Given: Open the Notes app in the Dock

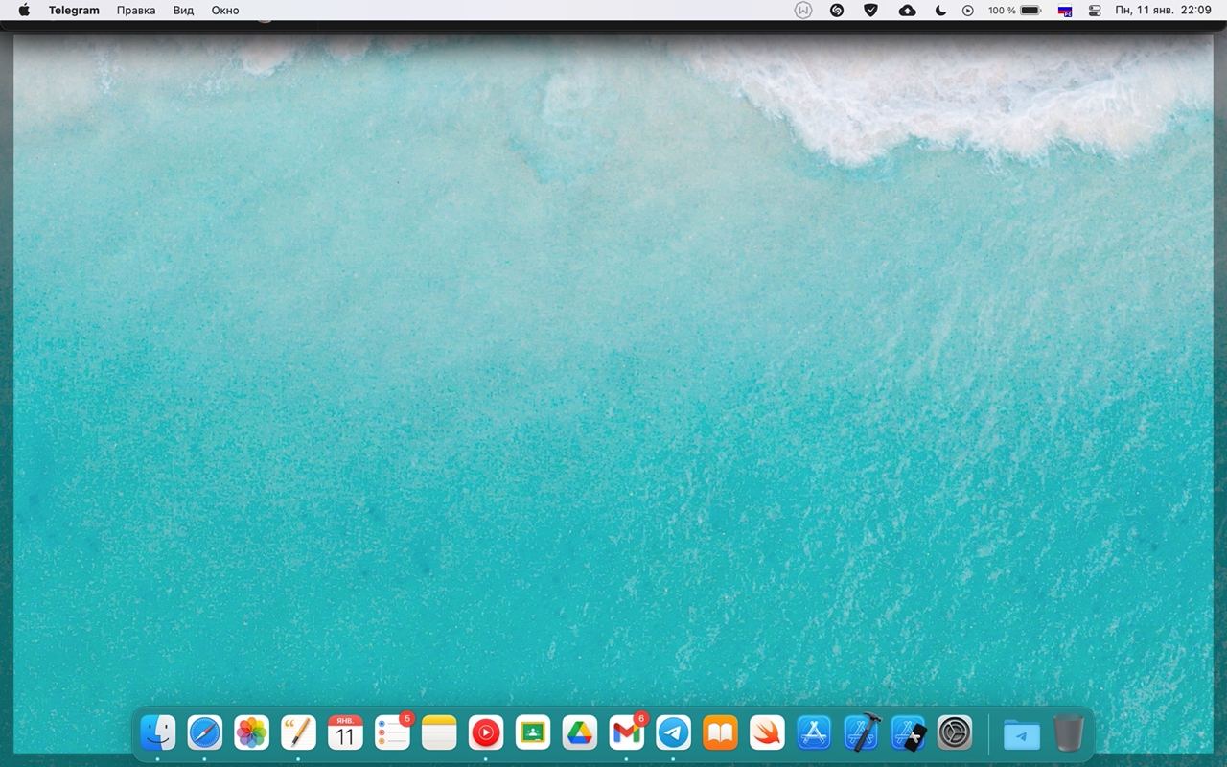Looking at the screenshot, I should coord(440,733).
